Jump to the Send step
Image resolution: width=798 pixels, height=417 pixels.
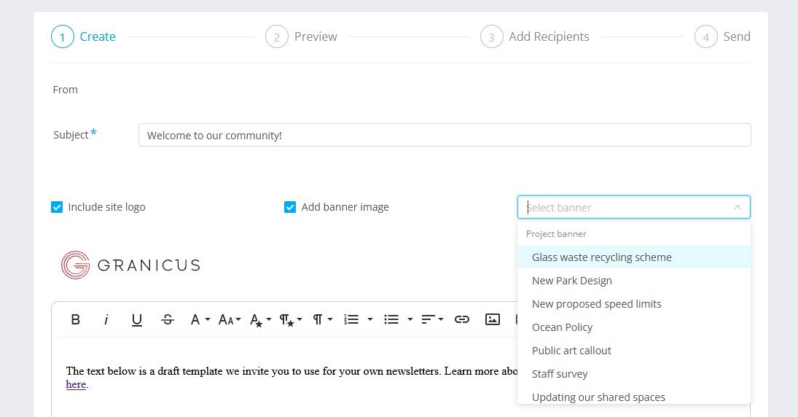point(722,36)
